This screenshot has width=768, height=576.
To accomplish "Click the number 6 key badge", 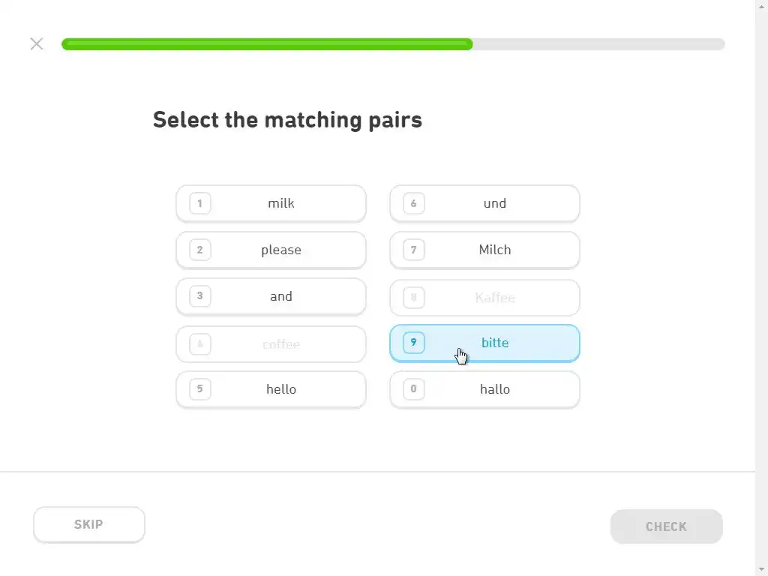I will pos(414,203).
